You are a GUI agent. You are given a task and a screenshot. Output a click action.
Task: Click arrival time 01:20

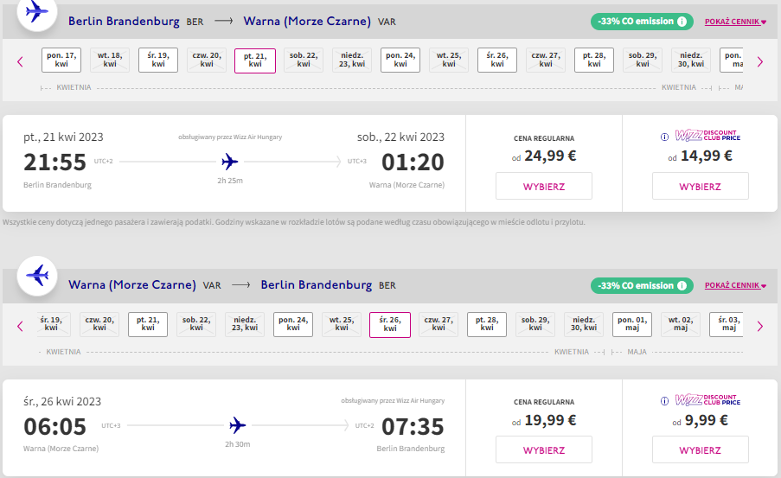click(x=413, y=163)
